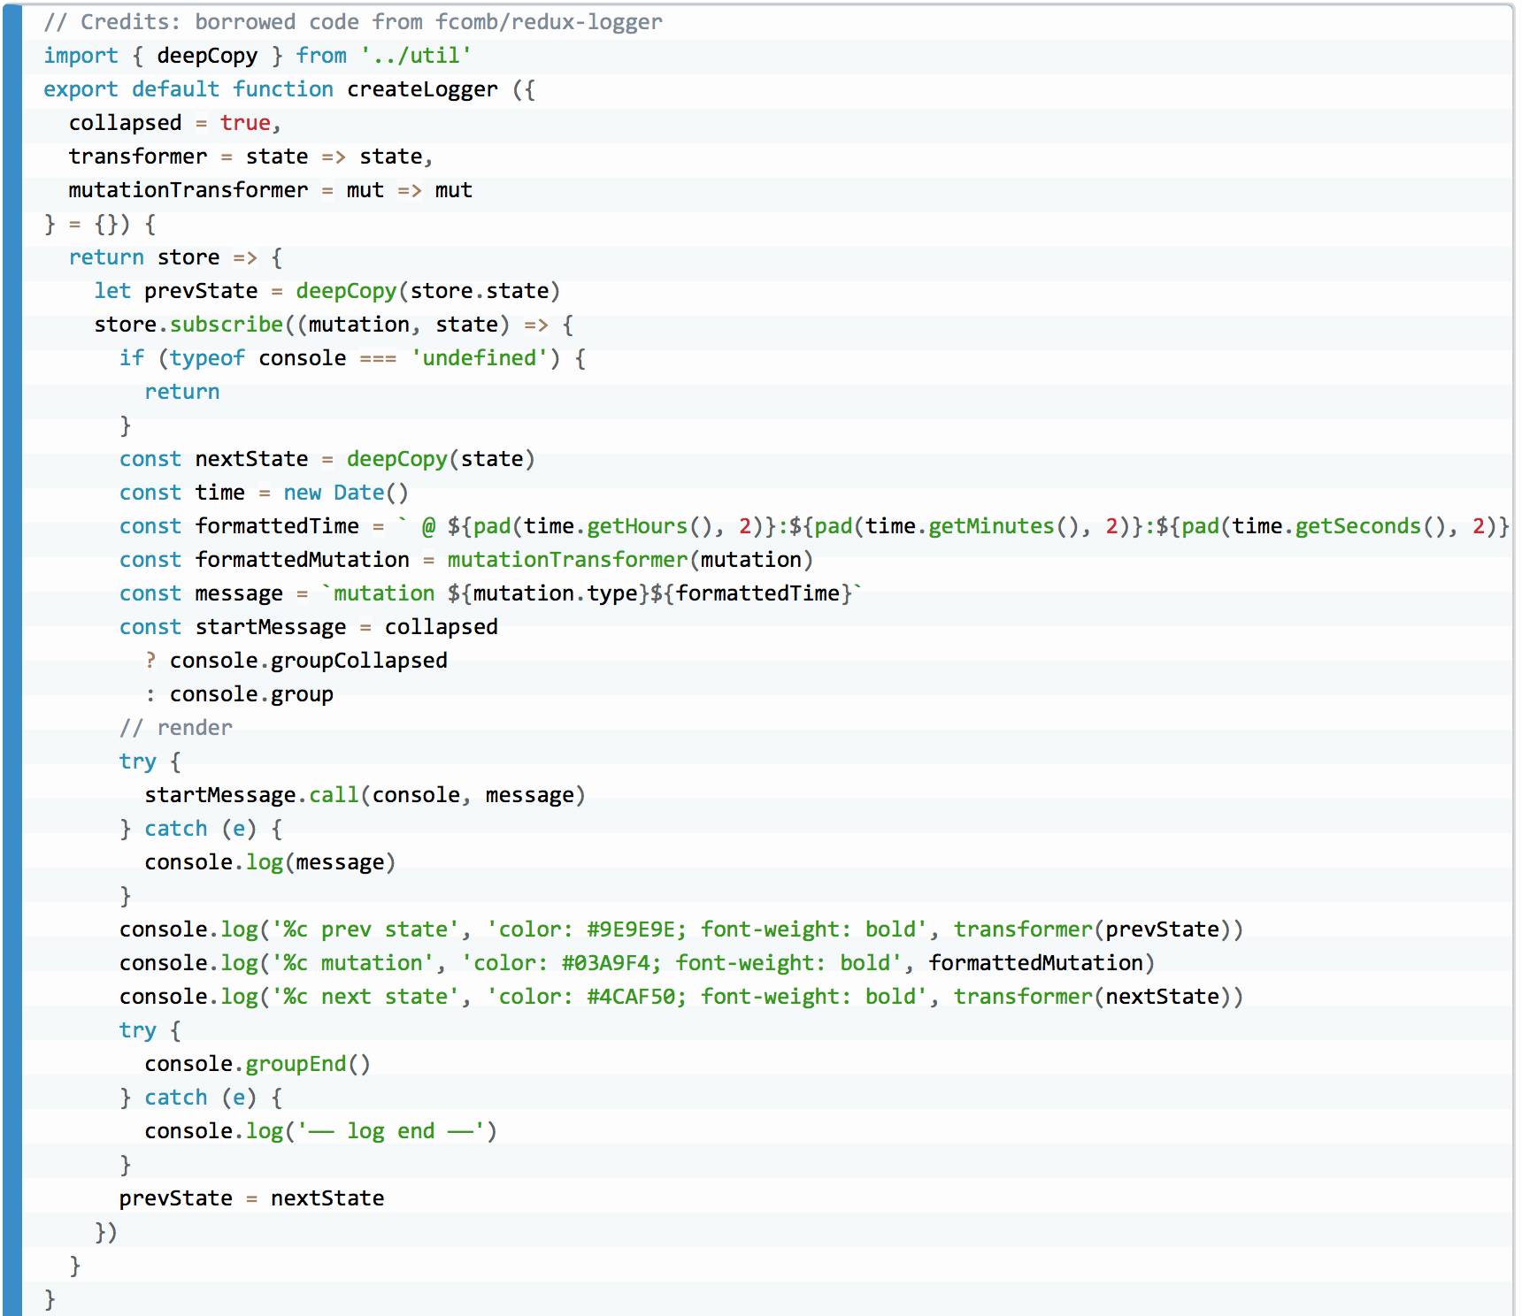Click ': console.group' ternary branch
Image resolution: width=1522 pixels, height=1316 pixels.
pos(239,694)
